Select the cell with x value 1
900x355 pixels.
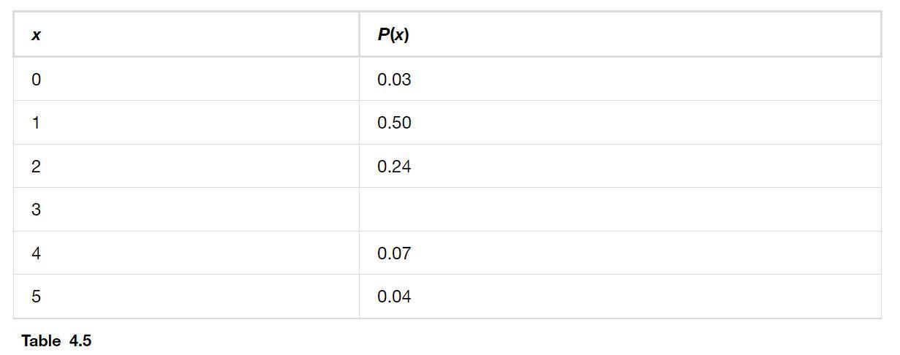186,123
